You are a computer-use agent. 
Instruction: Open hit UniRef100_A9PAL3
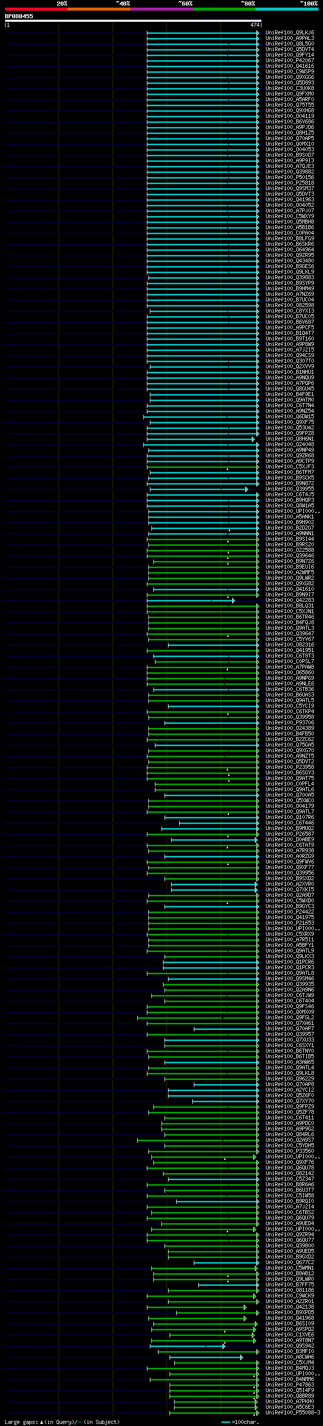pos(290,38)
